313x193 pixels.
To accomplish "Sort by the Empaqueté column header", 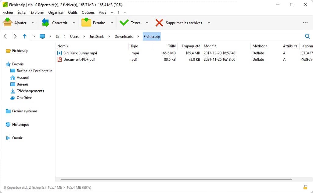I will 191,46.
